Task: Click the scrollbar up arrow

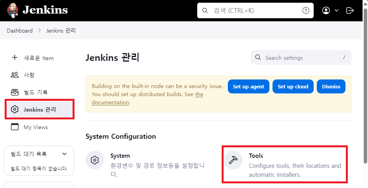Action: click(365, 4)
